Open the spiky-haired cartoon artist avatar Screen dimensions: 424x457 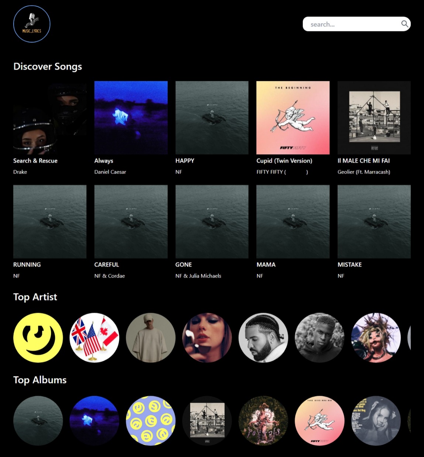[376, 338]
